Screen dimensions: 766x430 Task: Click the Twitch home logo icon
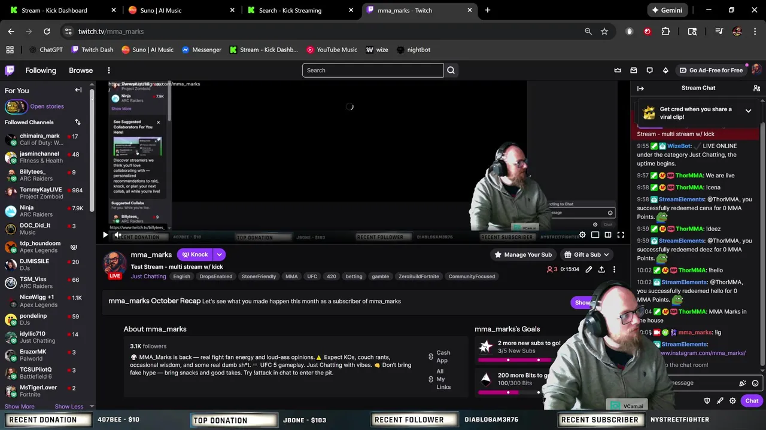pyautogui.click(x=10, y=70)
